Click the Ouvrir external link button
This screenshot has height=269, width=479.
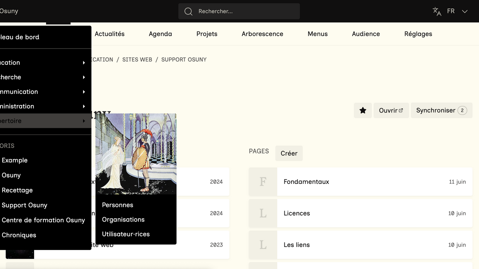pos(391,111)
